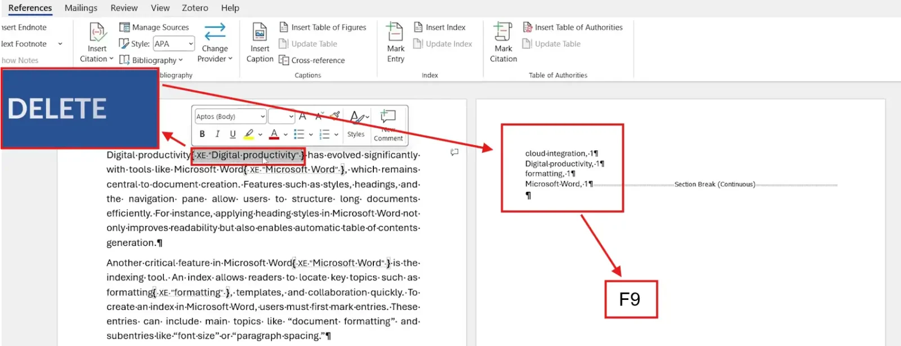Click the Insert Caption icon
The image size is (901, 346).
pos(260,33)
